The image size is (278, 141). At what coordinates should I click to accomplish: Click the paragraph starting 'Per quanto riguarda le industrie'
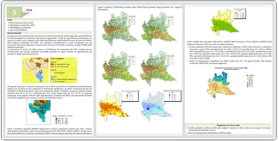(50, 92)
